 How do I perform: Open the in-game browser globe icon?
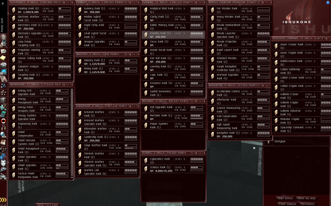(3, 134)
